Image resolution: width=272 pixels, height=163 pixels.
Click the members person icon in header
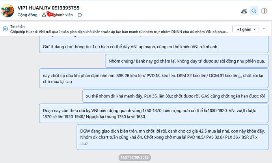[x=44, y=15]
